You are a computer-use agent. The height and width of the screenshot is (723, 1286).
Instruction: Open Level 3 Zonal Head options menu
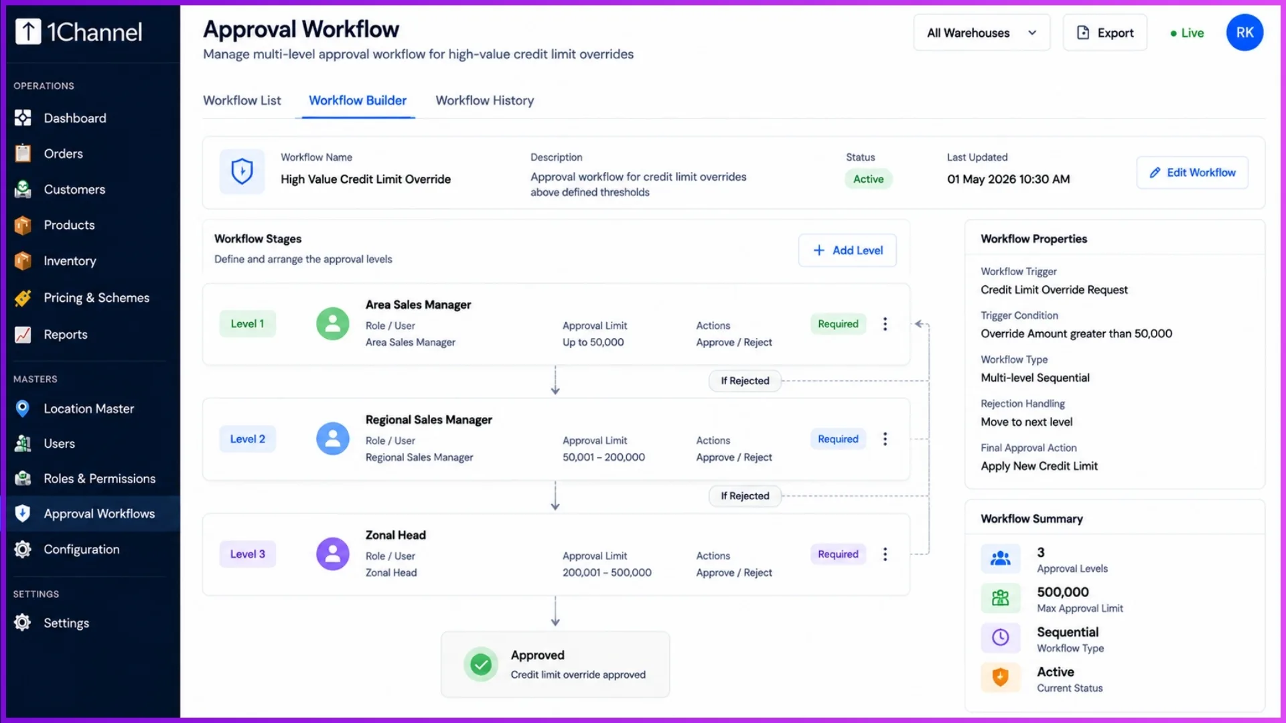pyautogui.click(x=885, y=554)
